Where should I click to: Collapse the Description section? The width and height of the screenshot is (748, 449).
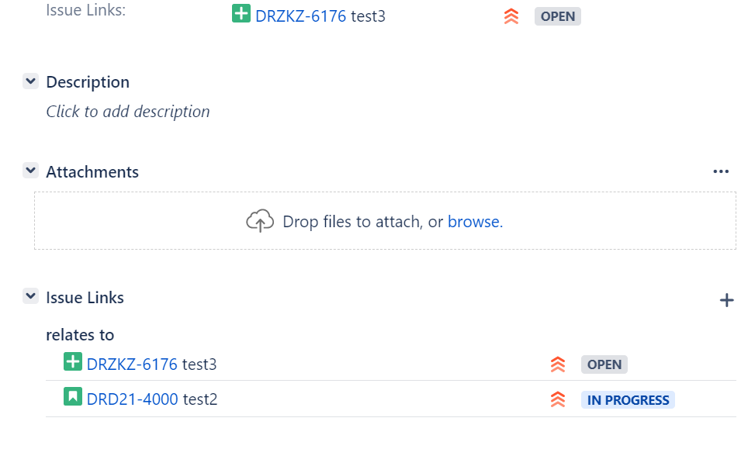pyautogui.click(x=30, y=81)
